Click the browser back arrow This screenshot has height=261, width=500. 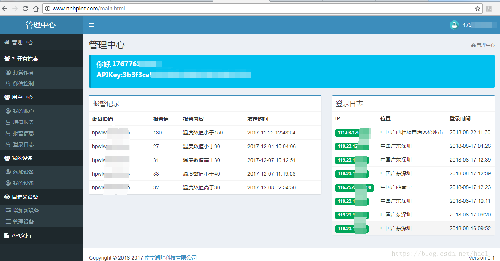click(5, 9)
